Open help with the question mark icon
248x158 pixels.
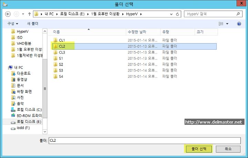(239, 24)
